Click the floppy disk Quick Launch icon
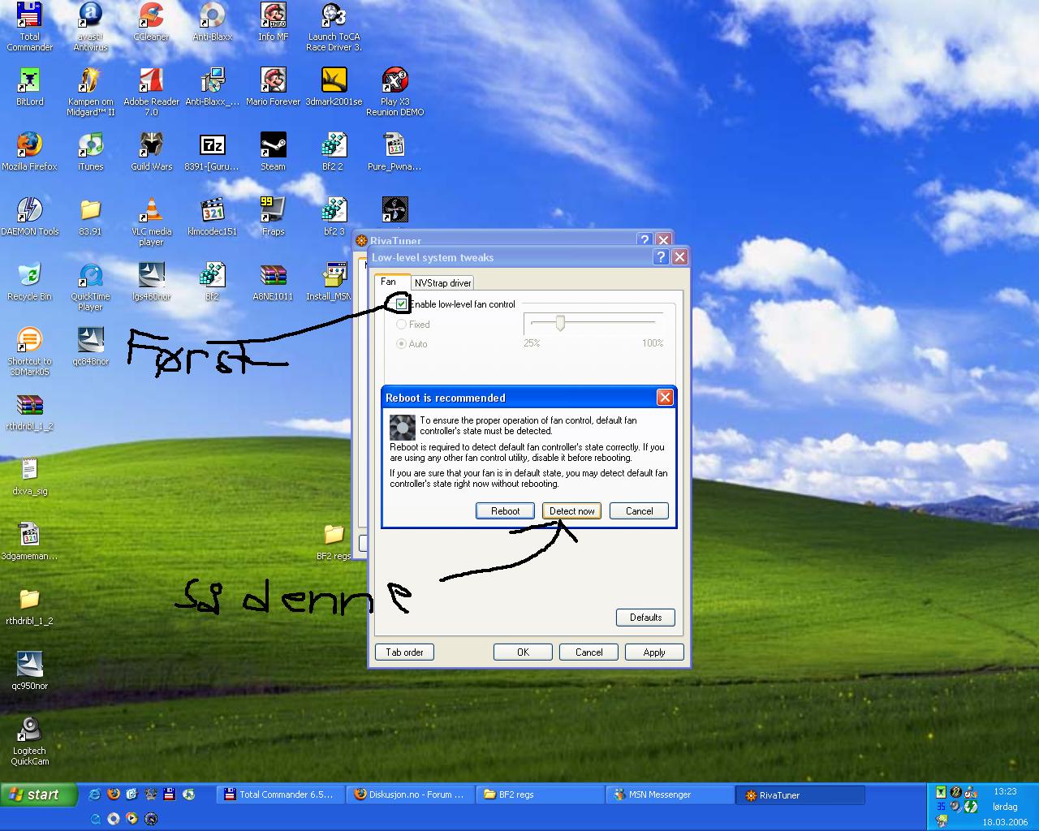 tap(170, 794)
